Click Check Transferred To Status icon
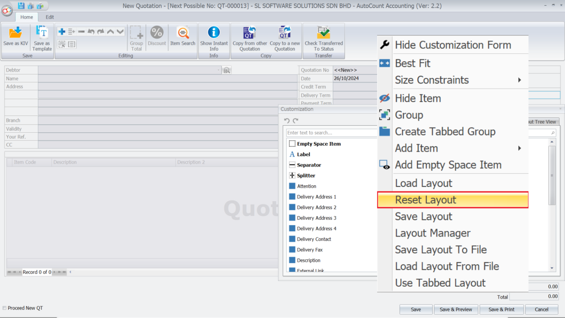Viewport: 565px width, 318px height. coord(324,32)
